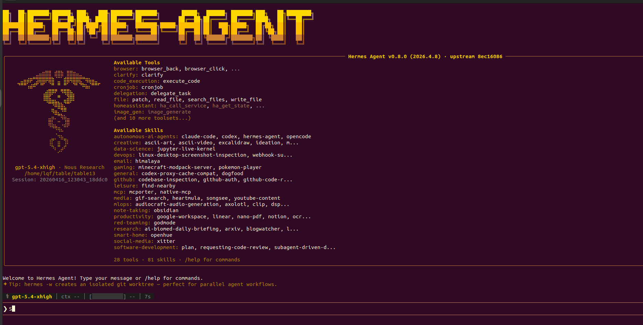The image size is (643, 325).
Task: Select the "github-auth" skill name
Action: [220, 180]
